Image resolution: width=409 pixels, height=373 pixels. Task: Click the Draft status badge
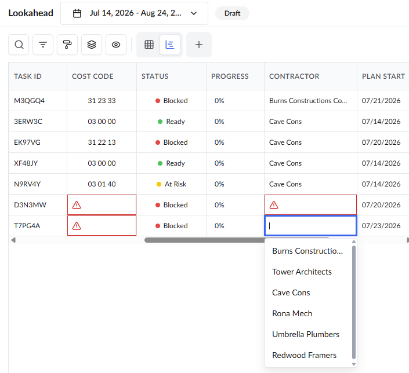tap(232, 13)
